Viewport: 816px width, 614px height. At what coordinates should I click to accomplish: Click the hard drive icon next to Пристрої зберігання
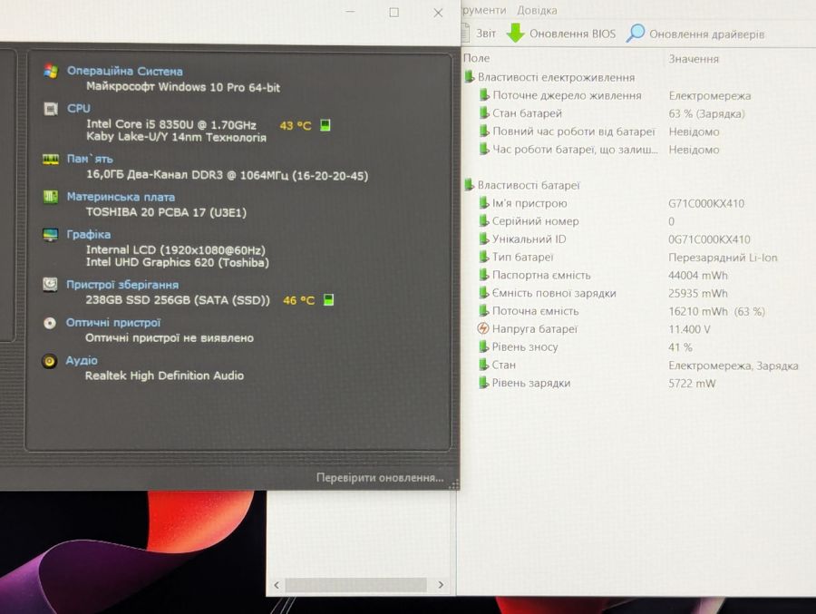click(x=50, y=285)
